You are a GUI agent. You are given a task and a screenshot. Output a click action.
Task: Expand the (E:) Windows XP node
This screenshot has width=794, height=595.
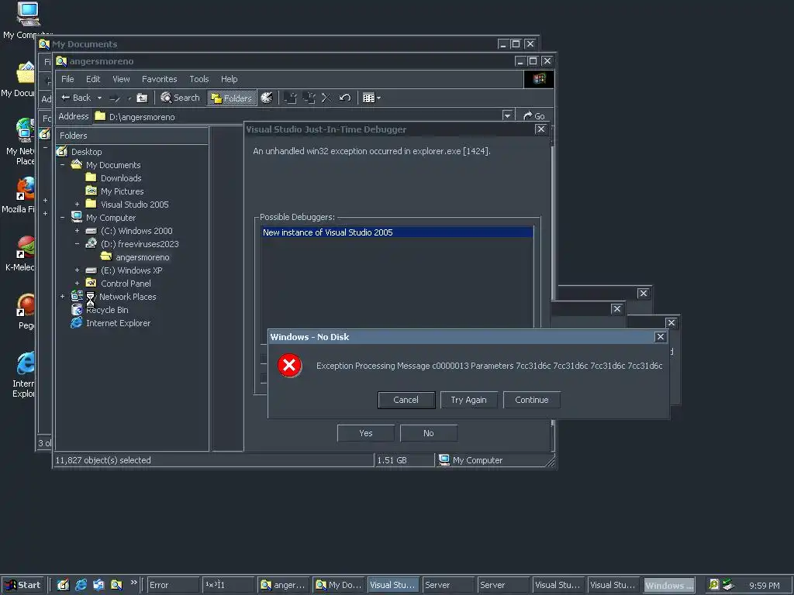click(x=77, y=270)
